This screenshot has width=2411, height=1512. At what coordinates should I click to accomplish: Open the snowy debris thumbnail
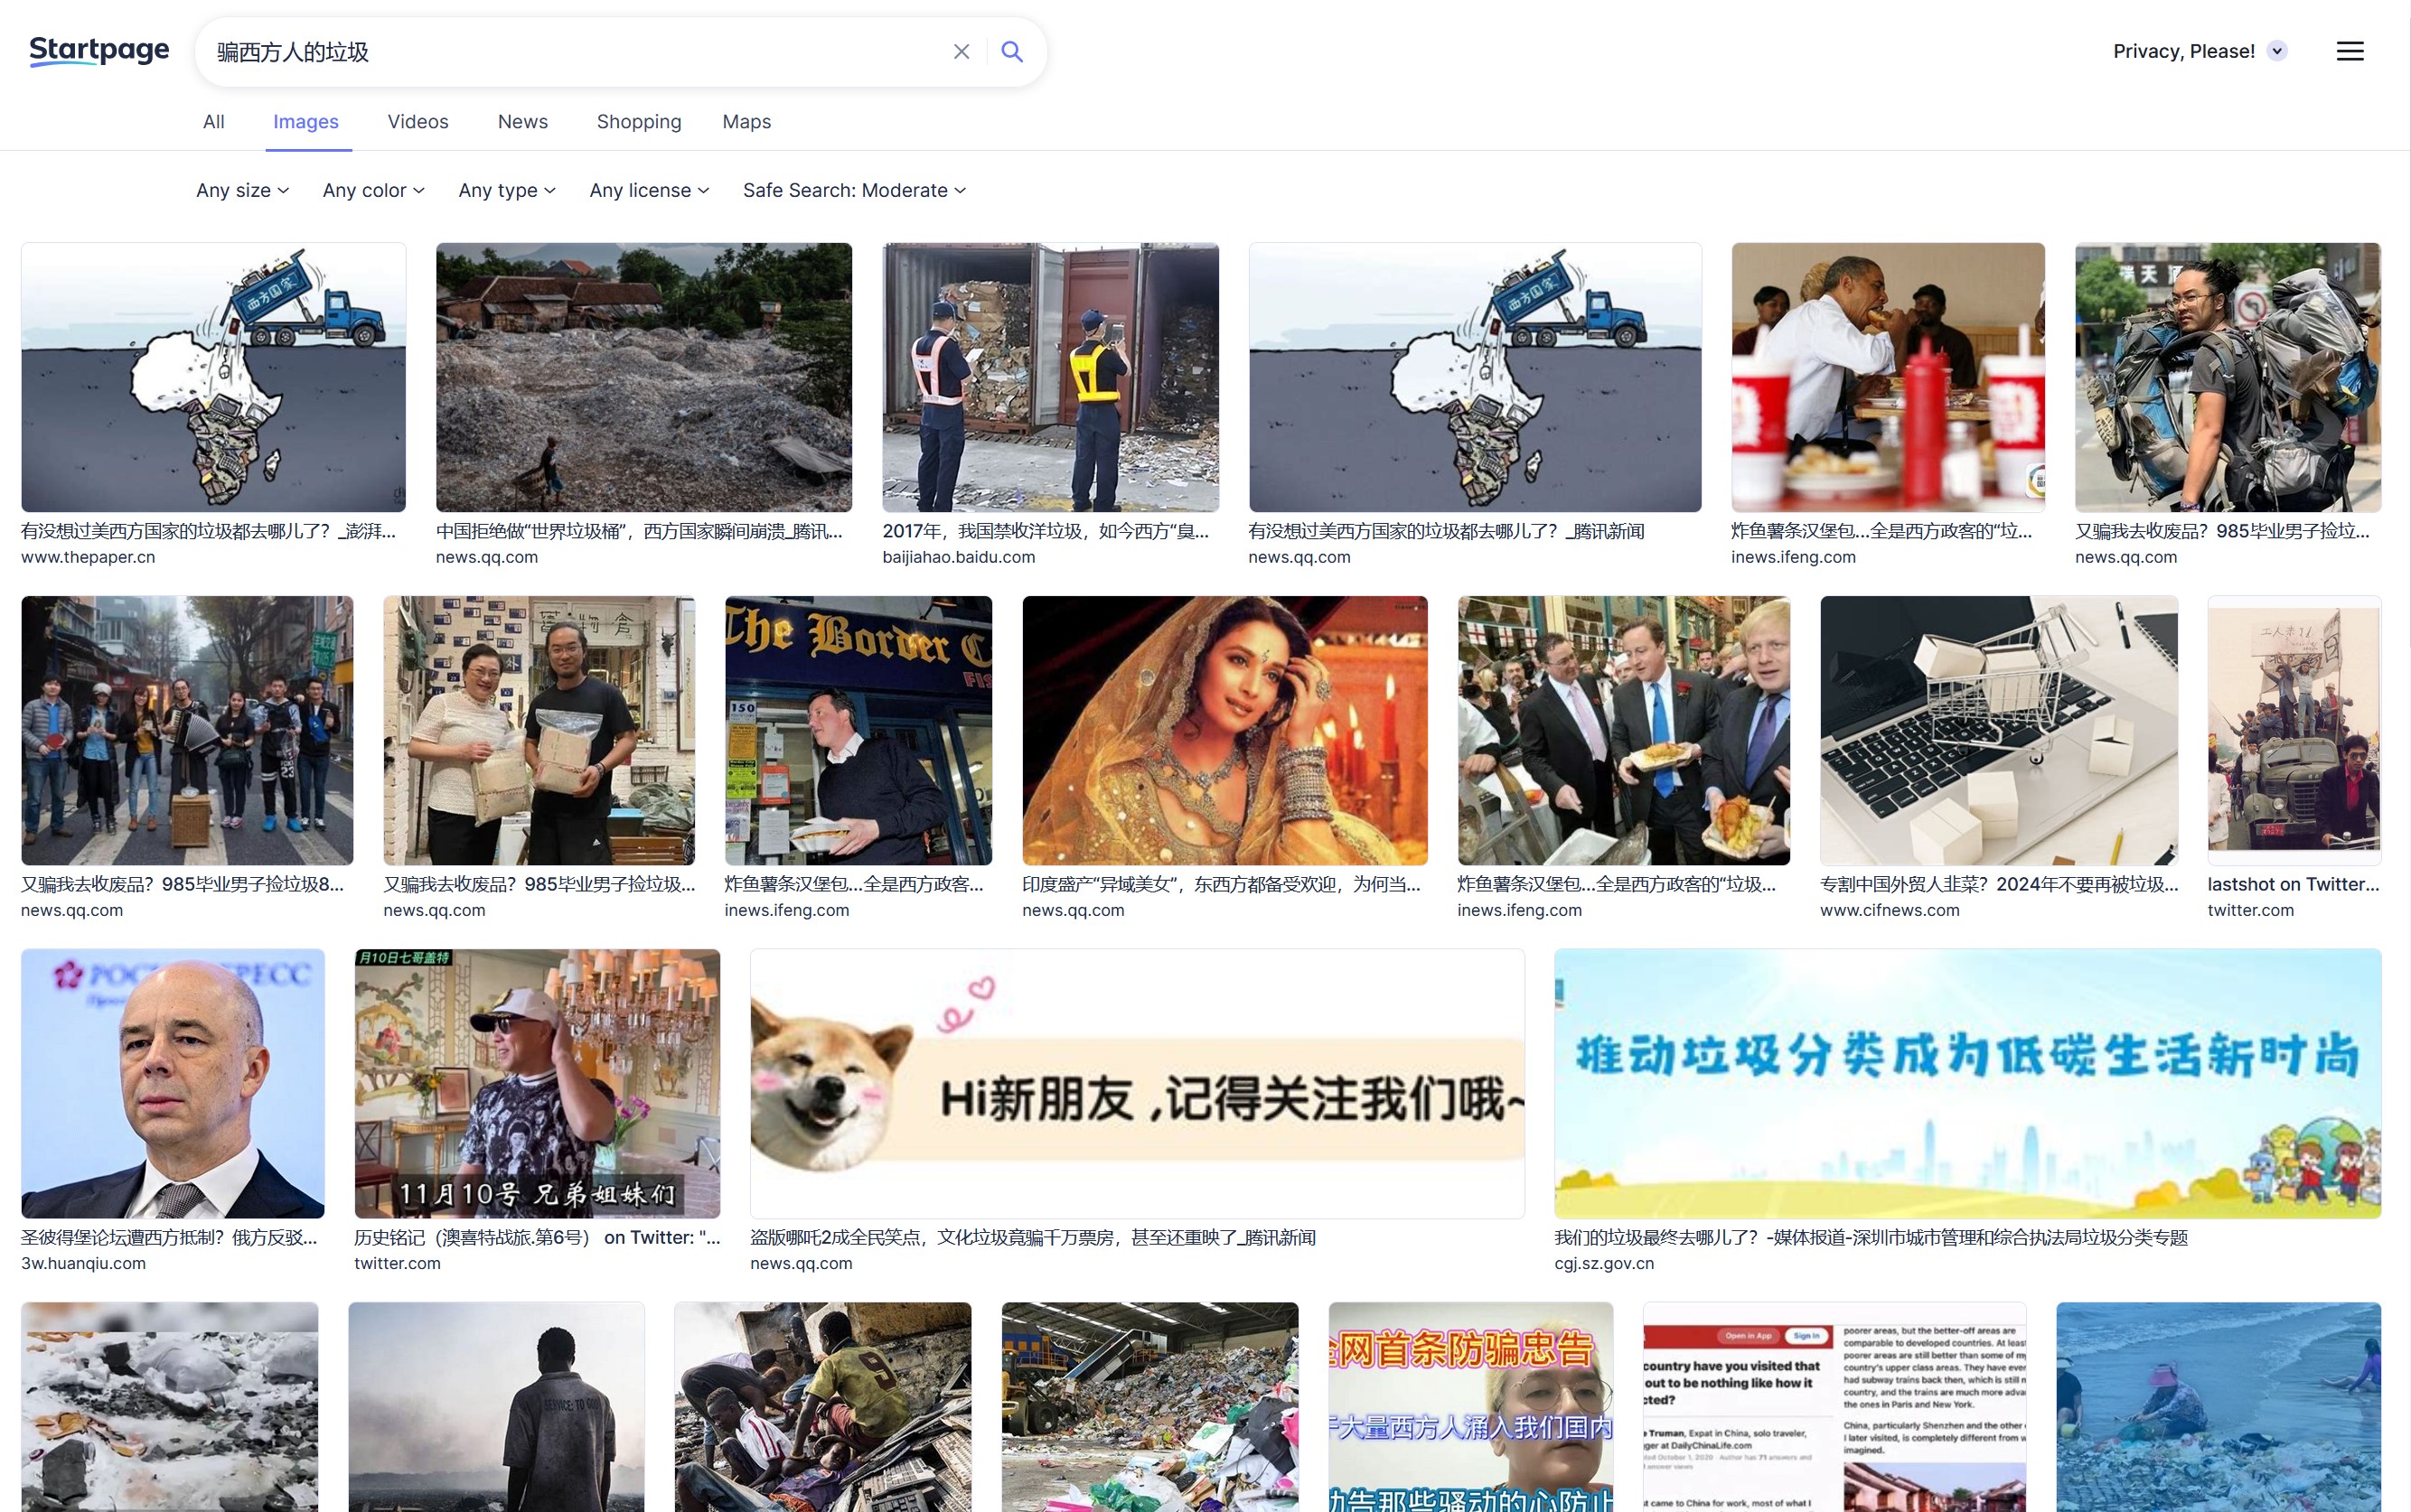[x=170, y=1407]
